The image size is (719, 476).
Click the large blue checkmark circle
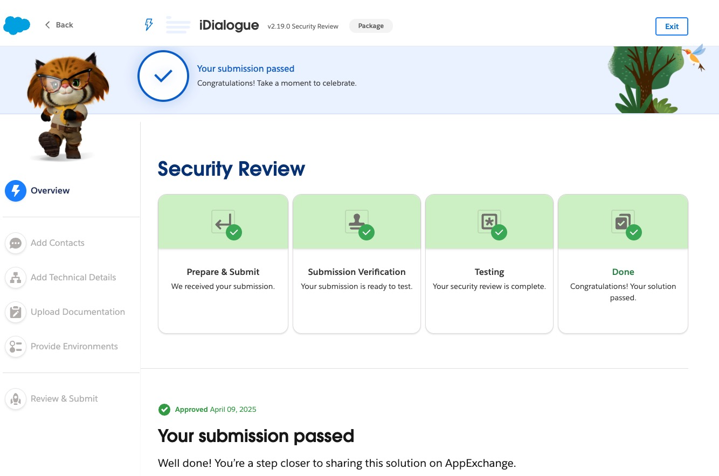coord(163,76)
